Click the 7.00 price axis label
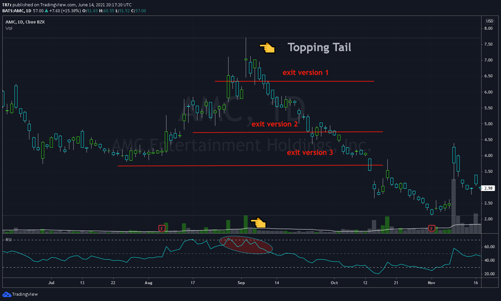Screen dimensions: 501x301 (488, 60)
